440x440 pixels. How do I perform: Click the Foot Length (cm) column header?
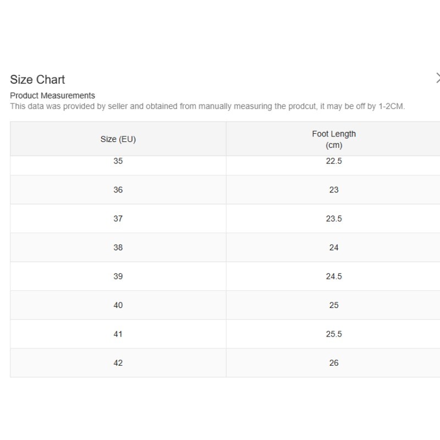click(x=334, y=139)
